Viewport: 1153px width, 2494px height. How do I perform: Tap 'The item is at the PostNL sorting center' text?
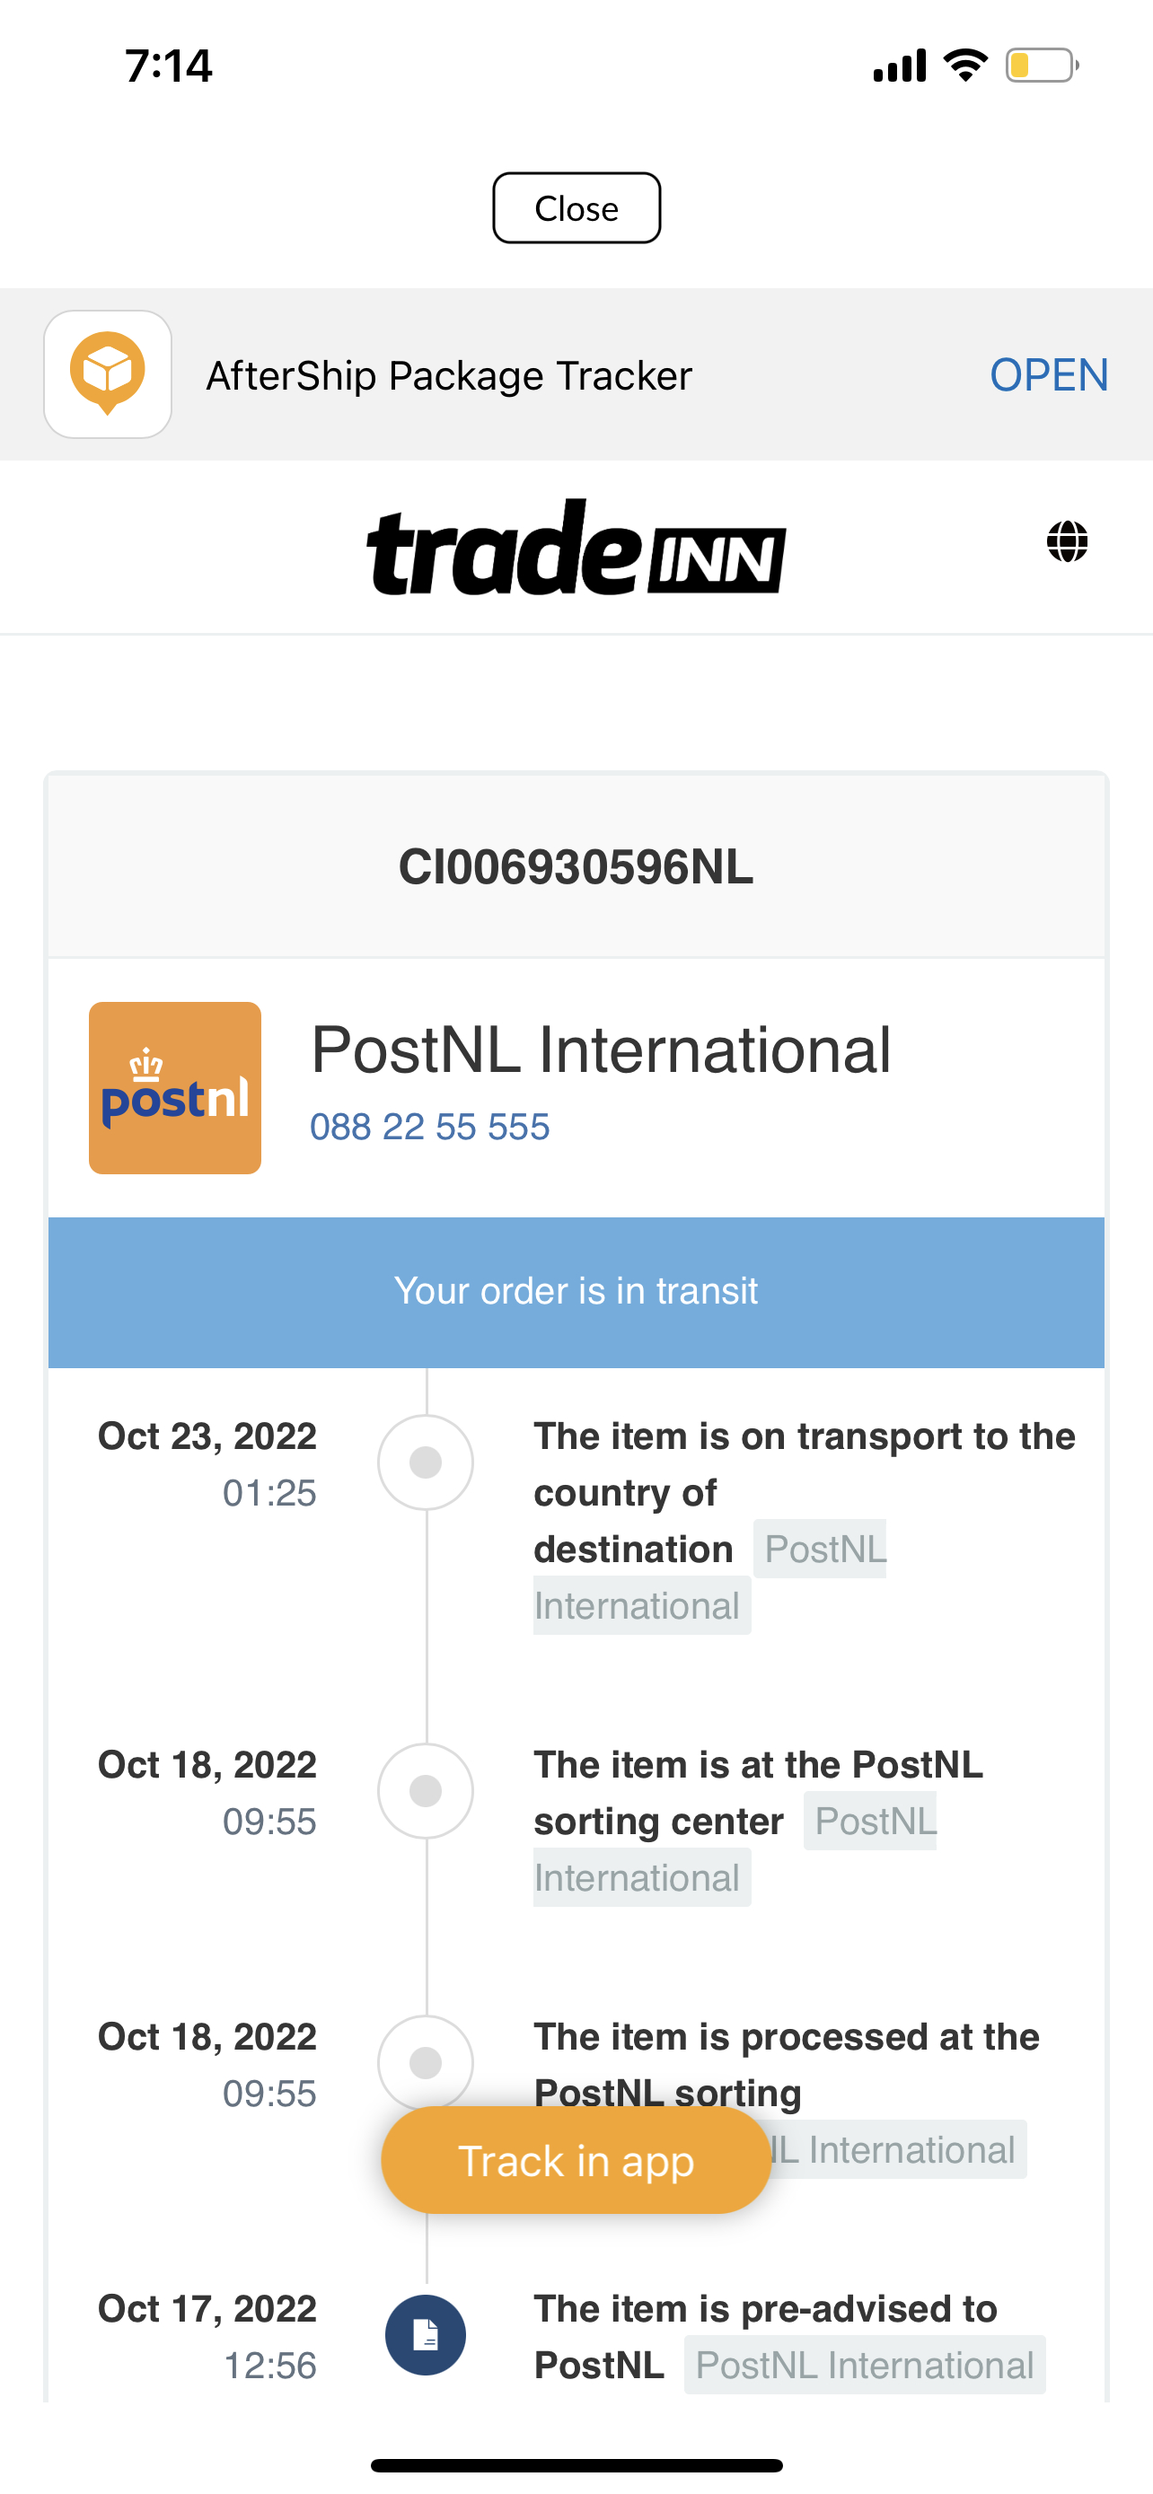(x=757, y=1792)
